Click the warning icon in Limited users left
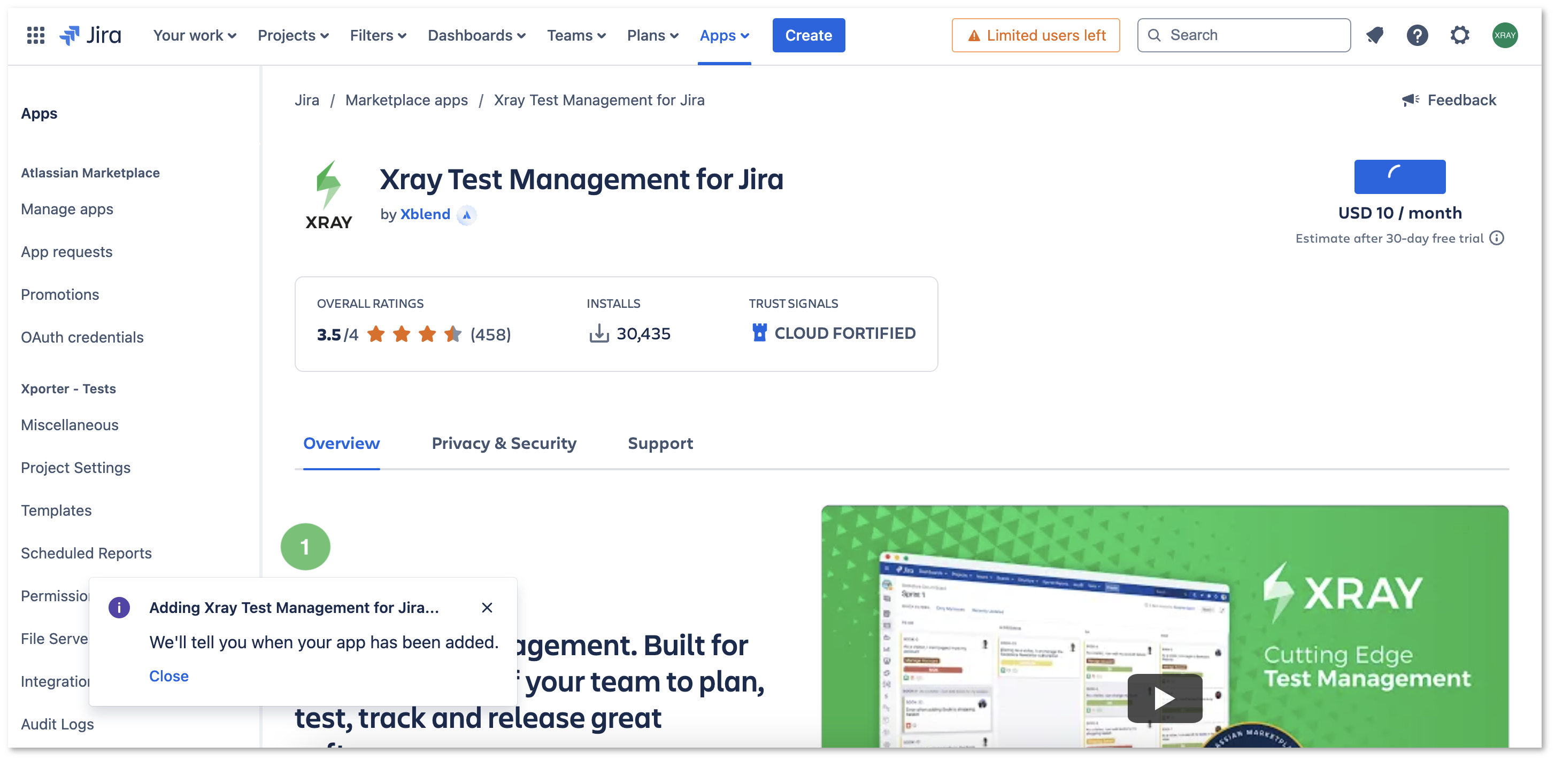The image size is (1555, 761). pyautogui.click(x=974, y=36)
